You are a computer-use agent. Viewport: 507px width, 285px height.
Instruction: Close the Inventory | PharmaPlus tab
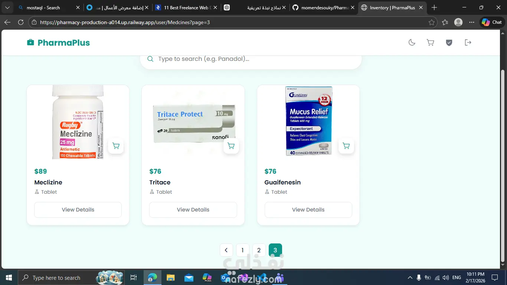(x=421, y=7)
